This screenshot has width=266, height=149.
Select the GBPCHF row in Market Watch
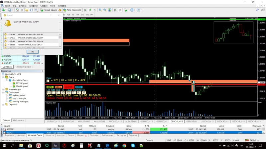[21, 60]
